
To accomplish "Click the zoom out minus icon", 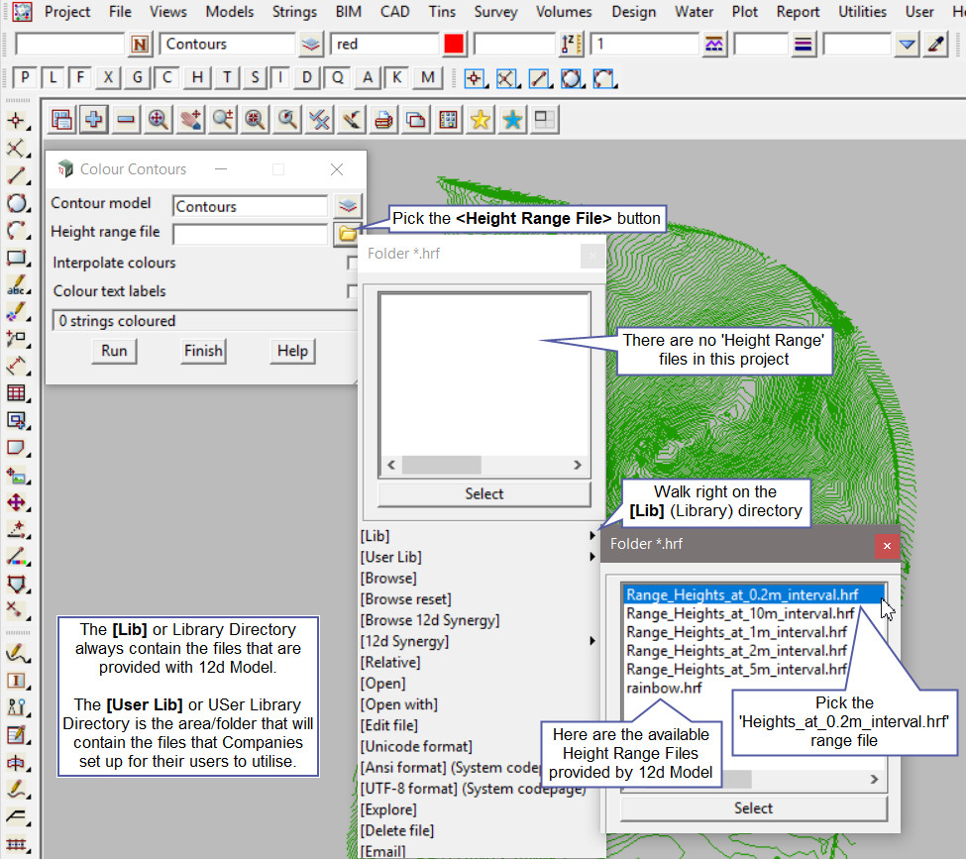I will [x=126, y=120].
